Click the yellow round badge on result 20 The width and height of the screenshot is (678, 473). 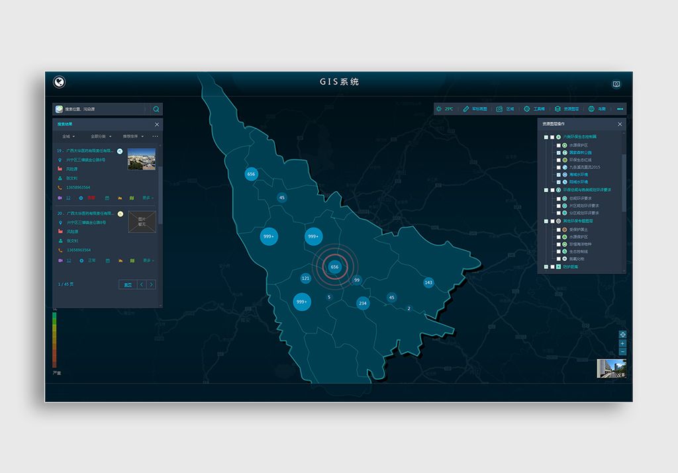121,214
